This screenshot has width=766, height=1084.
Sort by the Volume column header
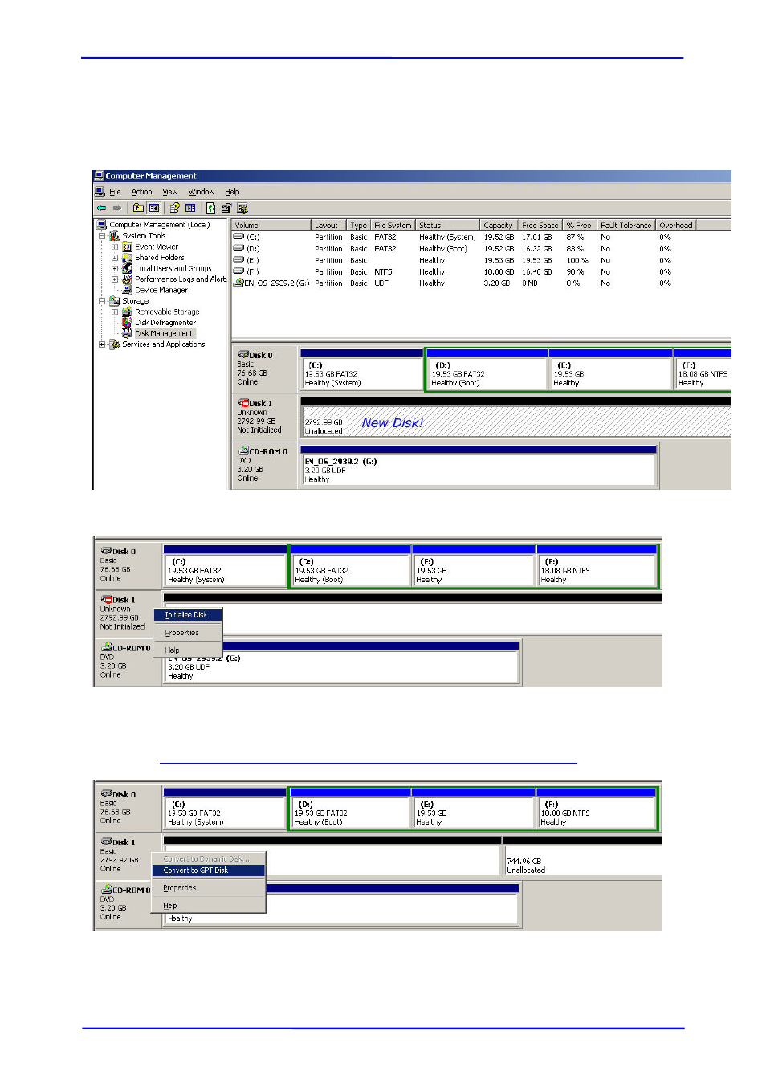[x=271, y=226]
